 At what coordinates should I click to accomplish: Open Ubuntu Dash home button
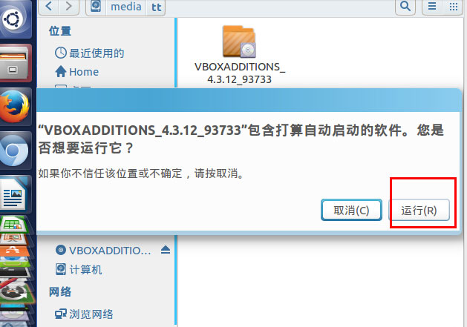click(x=13, y=19)
